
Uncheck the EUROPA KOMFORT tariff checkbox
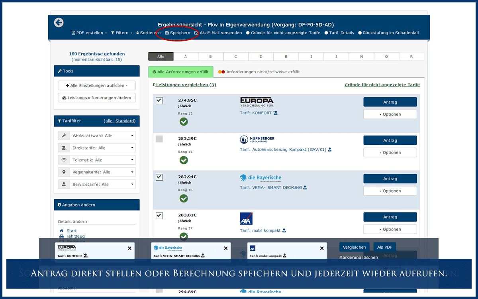pos(159,100)
